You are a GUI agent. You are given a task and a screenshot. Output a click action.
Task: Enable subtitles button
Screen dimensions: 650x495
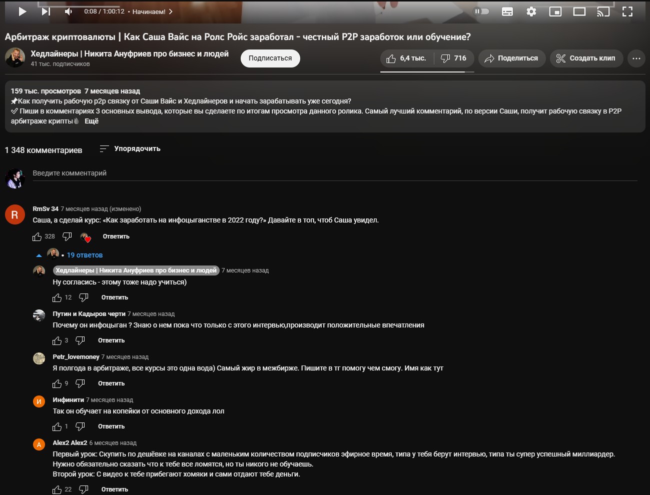(507, 11)
